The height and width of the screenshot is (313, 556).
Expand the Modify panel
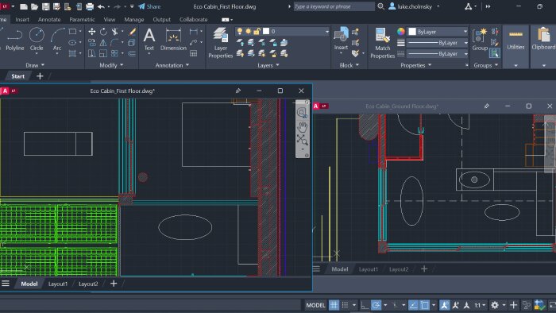tap(111, 65)
